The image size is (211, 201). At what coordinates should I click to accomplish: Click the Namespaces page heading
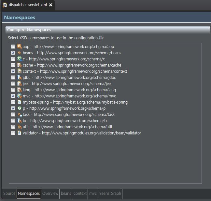[20, 18]
